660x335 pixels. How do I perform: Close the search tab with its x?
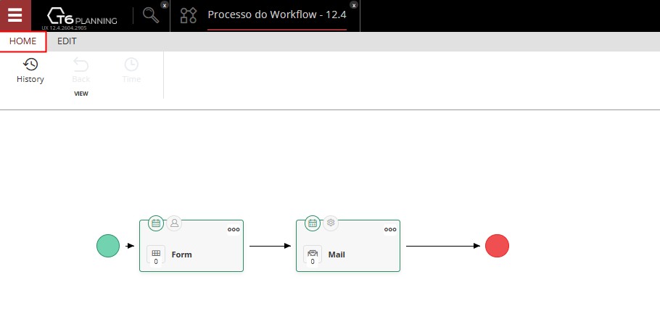165,5
